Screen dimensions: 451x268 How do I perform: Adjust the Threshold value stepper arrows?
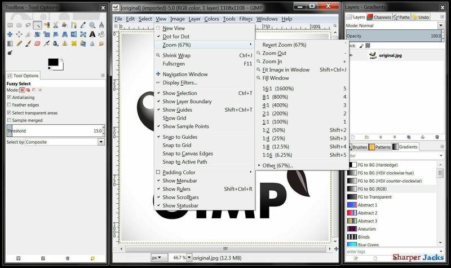coord(103,131)
